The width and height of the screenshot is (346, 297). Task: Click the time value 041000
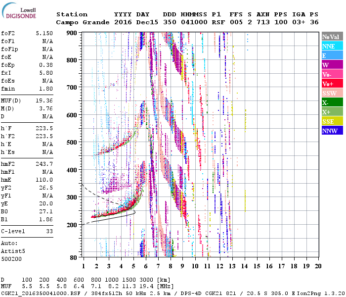[194, 22]
